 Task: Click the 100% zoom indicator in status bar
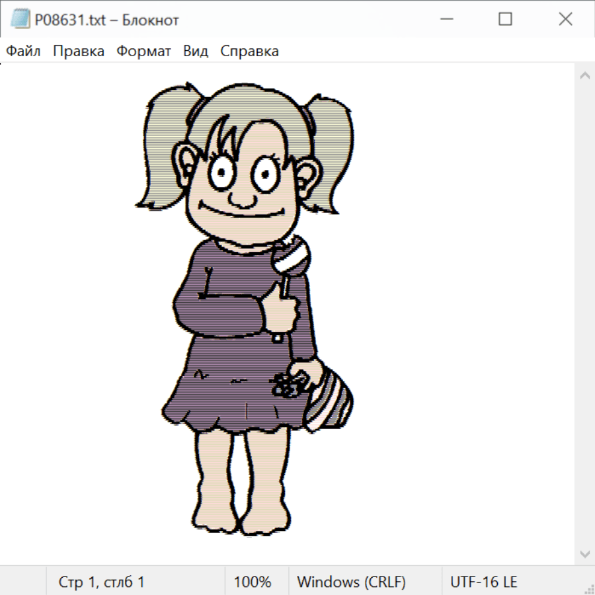(253, 582)
